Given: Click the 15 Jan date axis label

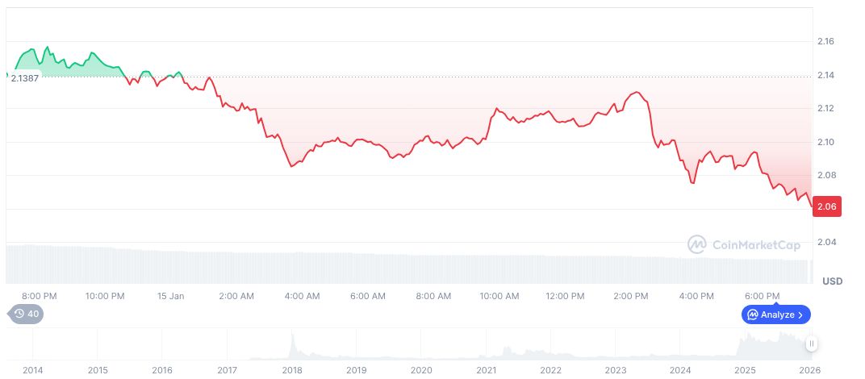Looking at the screenshot, I should tap(171, 296).
